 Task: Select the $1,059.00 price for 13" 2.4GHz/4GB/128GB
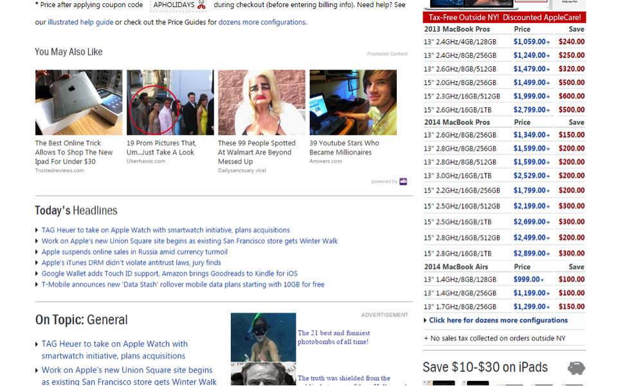(x=531, y=42)
